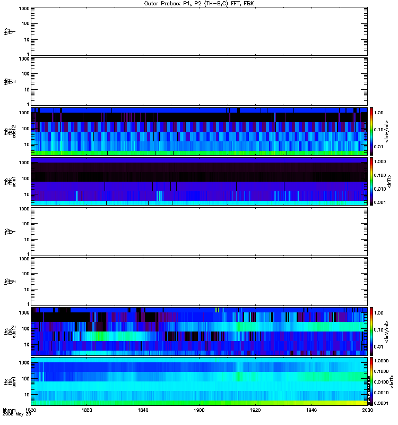Click the thb fbk scm1 spectrogram panel
Viewport: 398px width, 425px height.
tap(199, 181)
